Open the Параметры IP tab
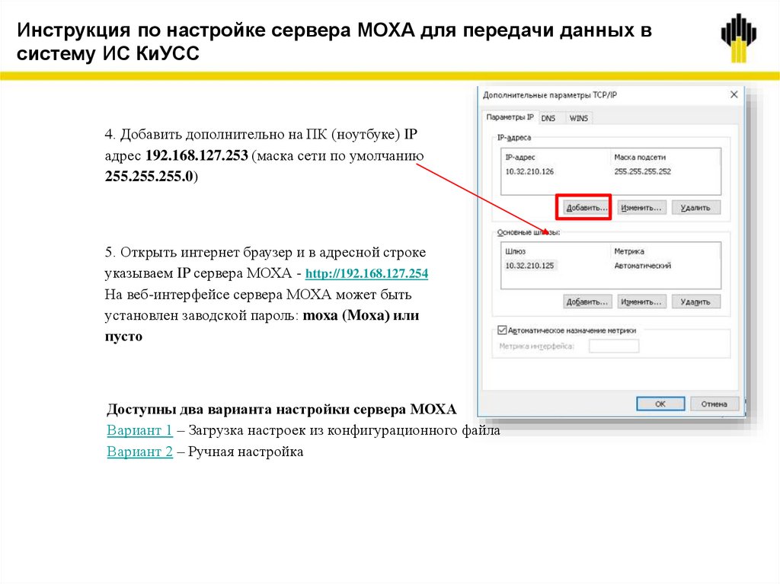This screenshot has width=780, height=584. tap(509, 118)
